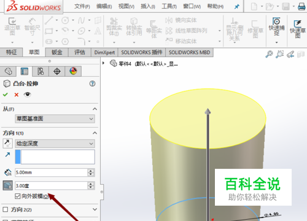This screenshot has height=221, width=307.
Task: Open the 帮助(H) menu
Action: [215, 6]
